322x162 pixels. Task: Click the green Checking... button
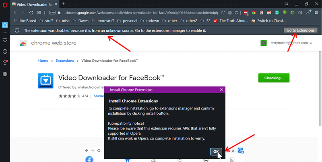pyautogui.click(x=274, y=78)
